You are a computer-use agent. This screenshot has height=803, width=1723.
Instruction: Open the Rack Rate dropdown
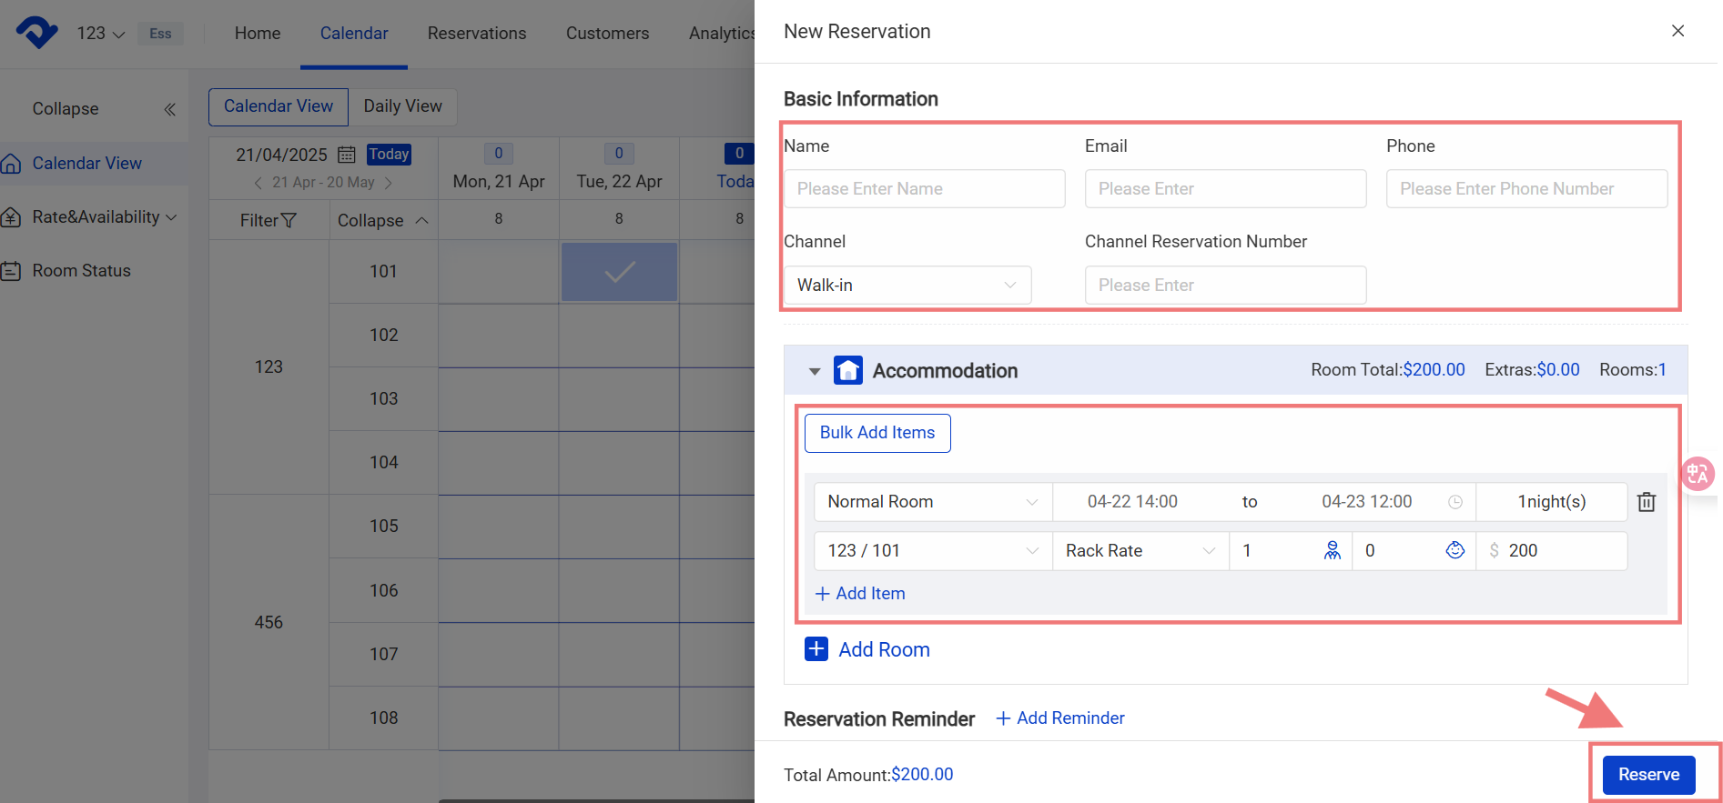[x=1140, y=551]
